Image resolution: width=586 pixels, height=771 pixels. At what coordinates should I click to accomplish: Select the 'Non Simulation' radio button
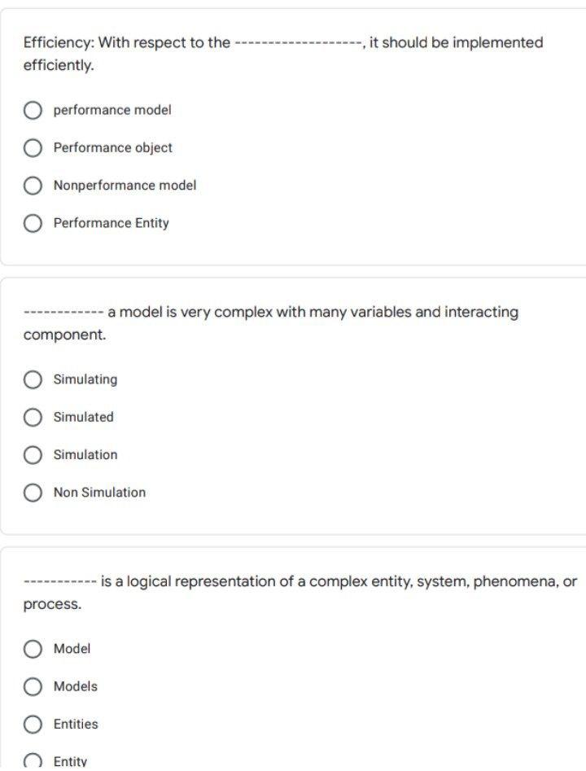(x=33, y=492)
